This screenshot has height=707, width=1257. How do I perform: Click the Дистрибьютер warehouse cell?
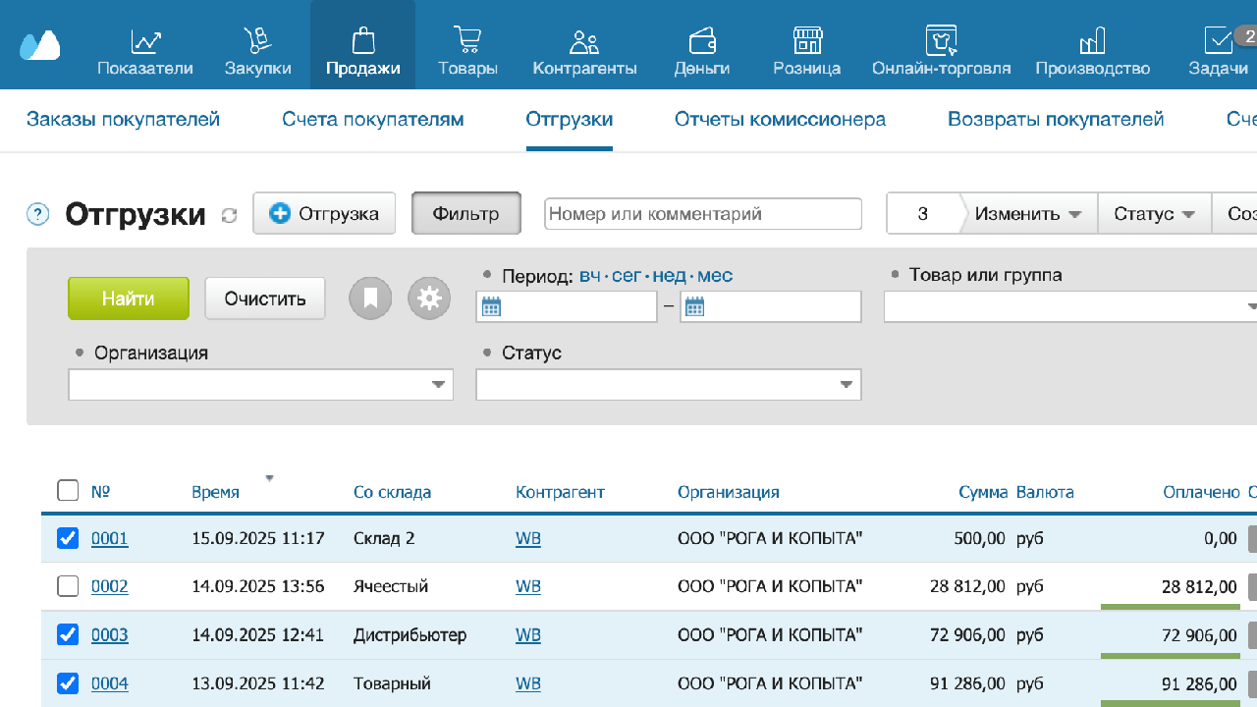(410, 634)
